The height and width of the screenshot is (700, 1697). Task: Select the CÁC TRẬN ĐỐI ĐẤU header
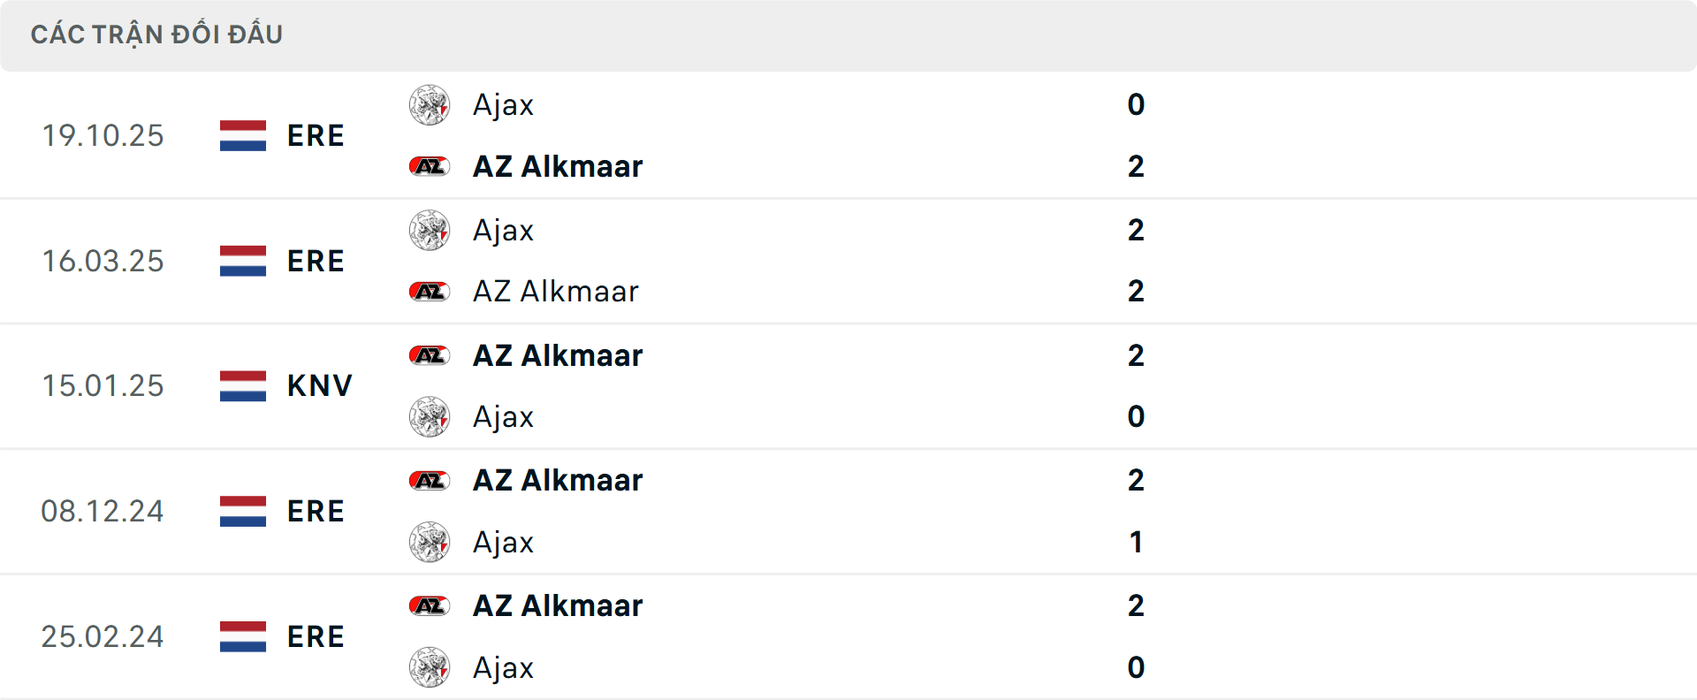coord(157,34)
